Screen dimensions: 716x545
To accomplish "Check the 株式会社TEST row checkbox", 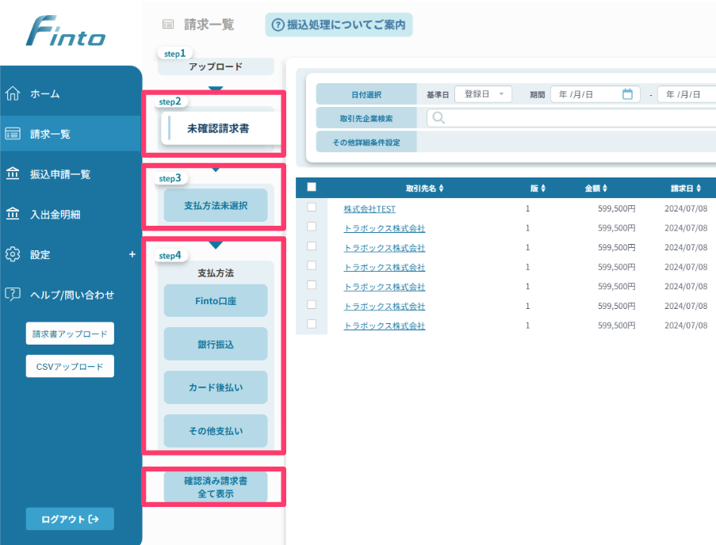I will pos(312,208).
